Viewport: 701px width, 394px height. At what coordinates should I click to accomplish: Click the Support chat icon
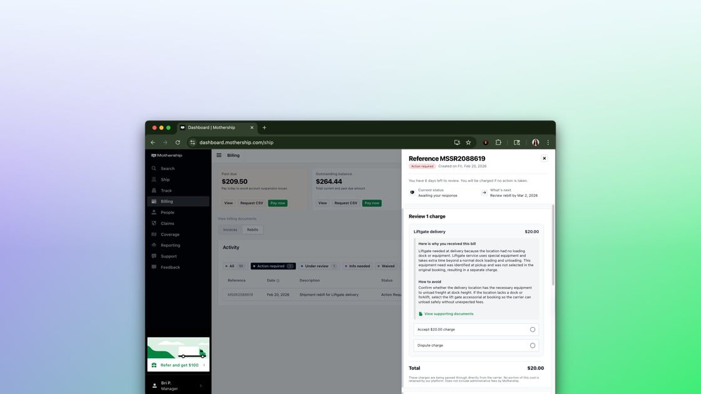(153, 256)
